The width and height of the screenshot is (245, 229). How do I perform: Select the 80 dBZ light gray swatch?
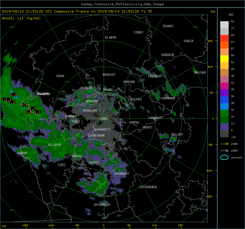coord(224,25)
